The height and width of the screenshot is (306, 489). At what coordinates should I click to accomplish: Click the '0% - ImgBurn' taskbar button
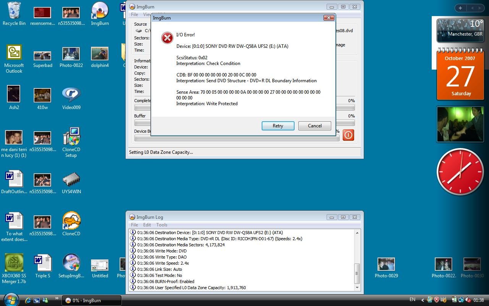[x=92, y=300]
